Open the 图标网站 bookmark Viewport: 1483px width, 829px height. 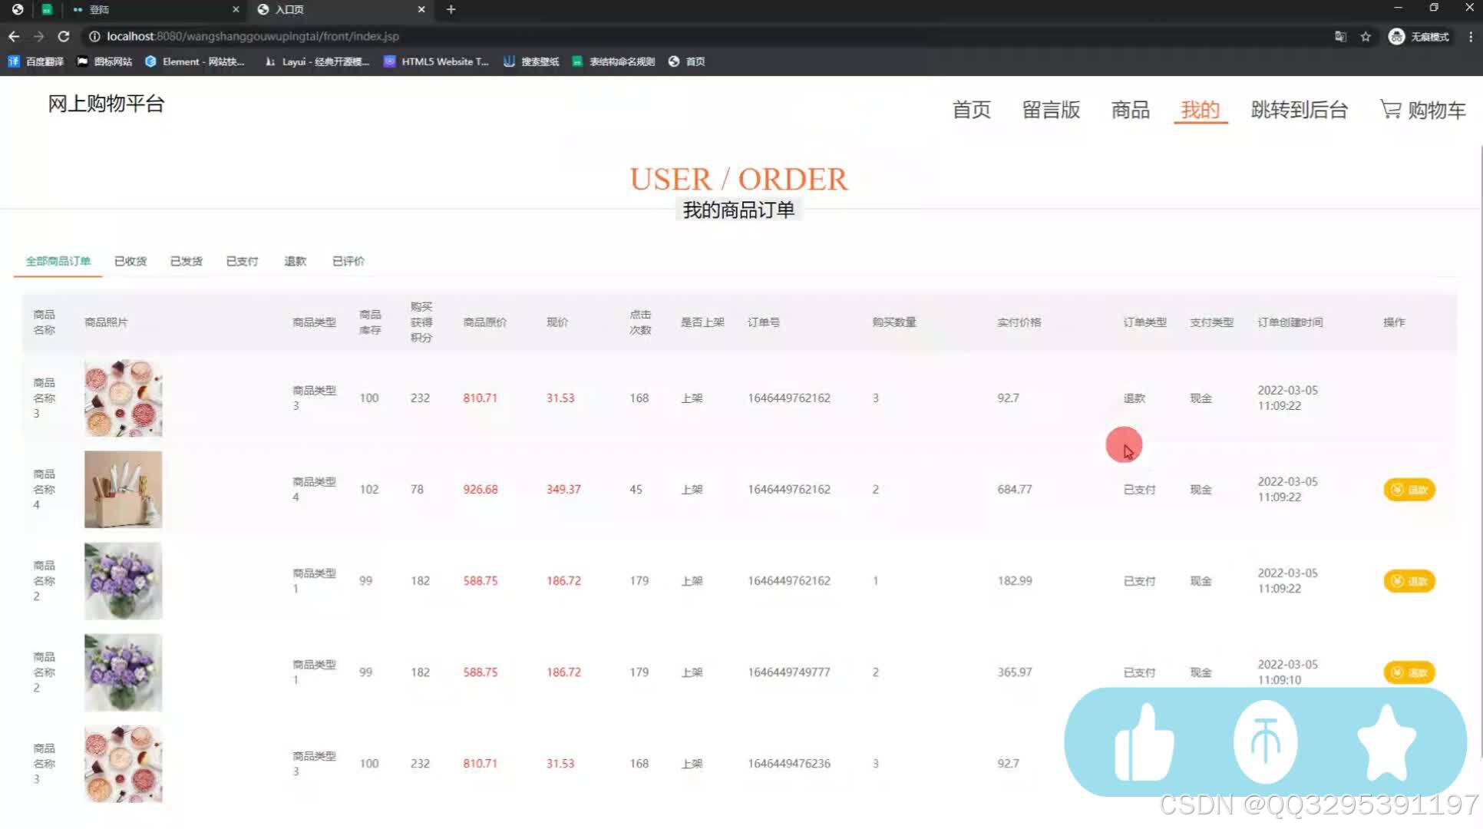tap(104, 61)
